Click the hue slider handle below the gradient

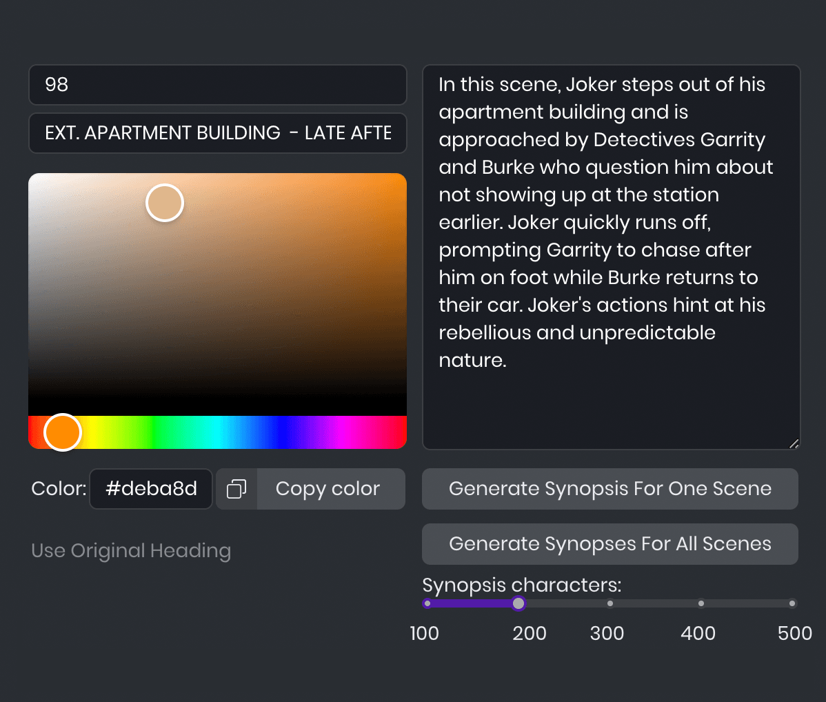pos(62,432)
